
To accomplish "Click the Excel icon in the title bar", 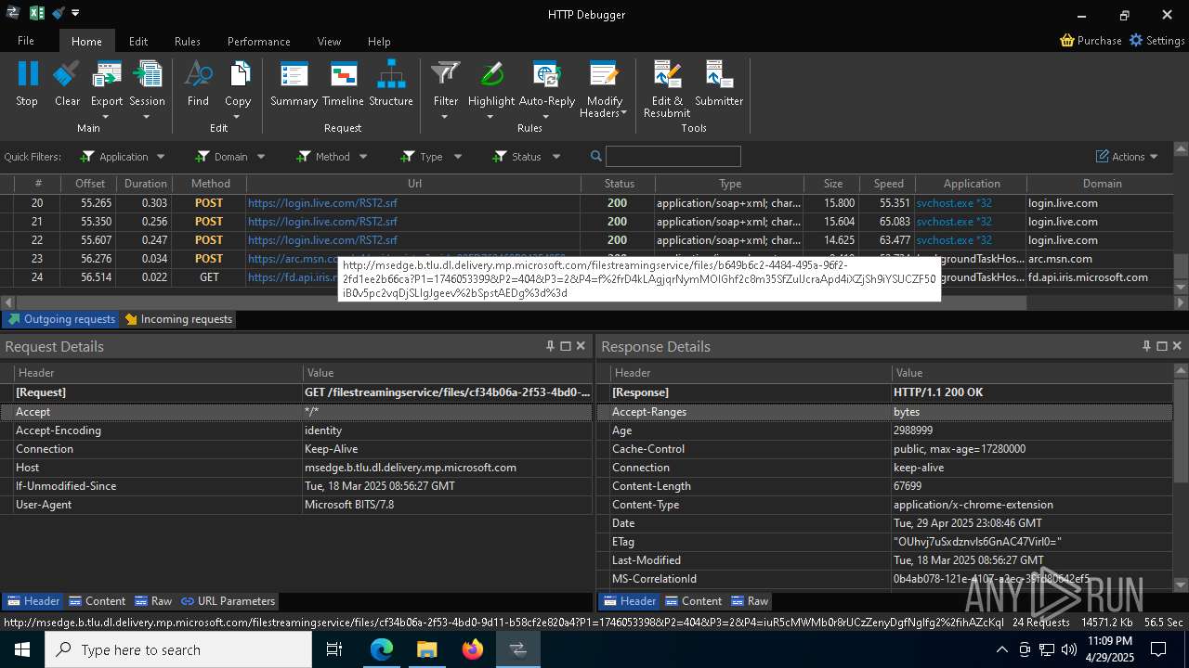I will point(37,13).
